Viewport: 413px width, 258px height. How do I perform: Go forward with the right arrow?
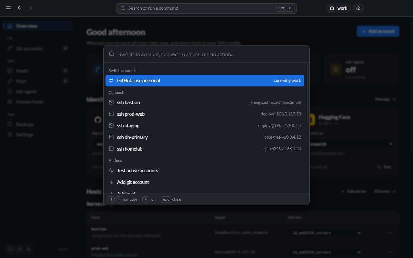click(x=30, y=8)
